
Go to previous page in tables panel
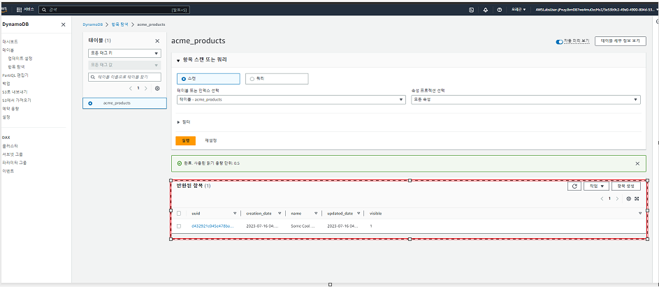coord(131,88)
